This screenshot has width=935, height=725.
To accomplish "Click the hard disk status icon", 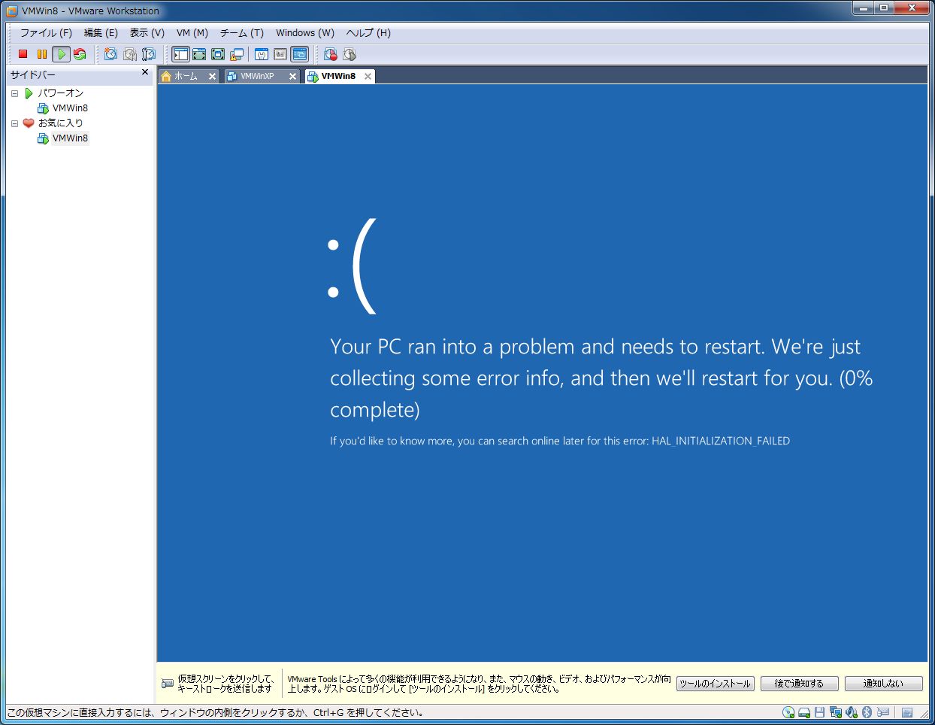I will (x=804, y=712).
